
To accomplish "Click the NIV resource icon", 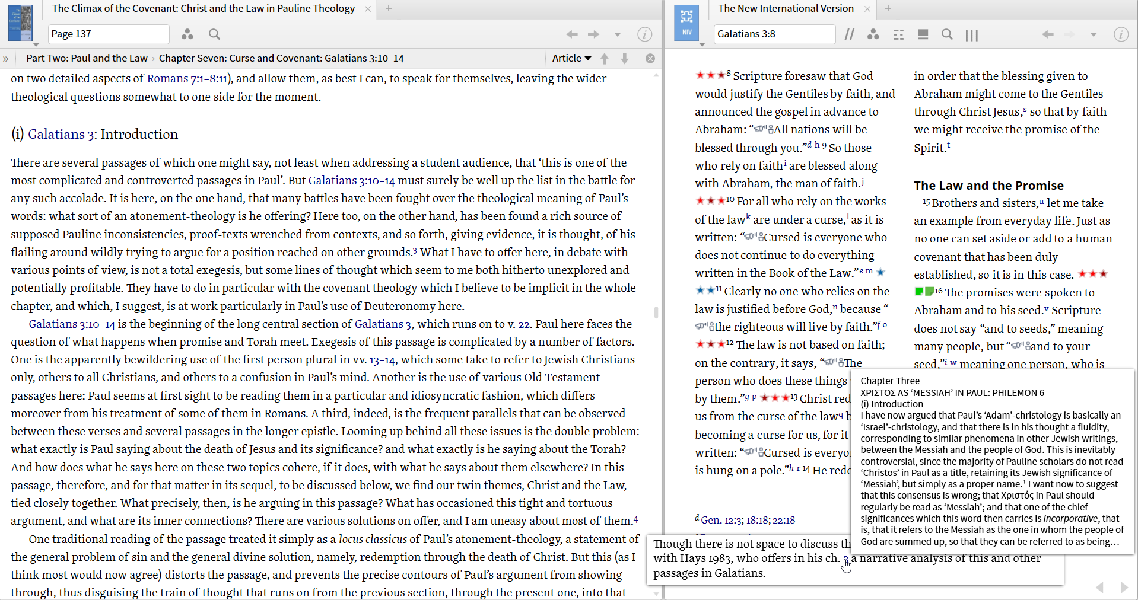I will (686, 23).
